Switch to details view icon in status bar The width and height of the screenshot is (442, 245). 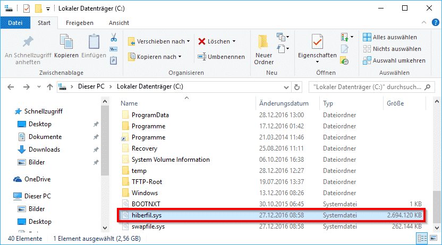point(422,239)
